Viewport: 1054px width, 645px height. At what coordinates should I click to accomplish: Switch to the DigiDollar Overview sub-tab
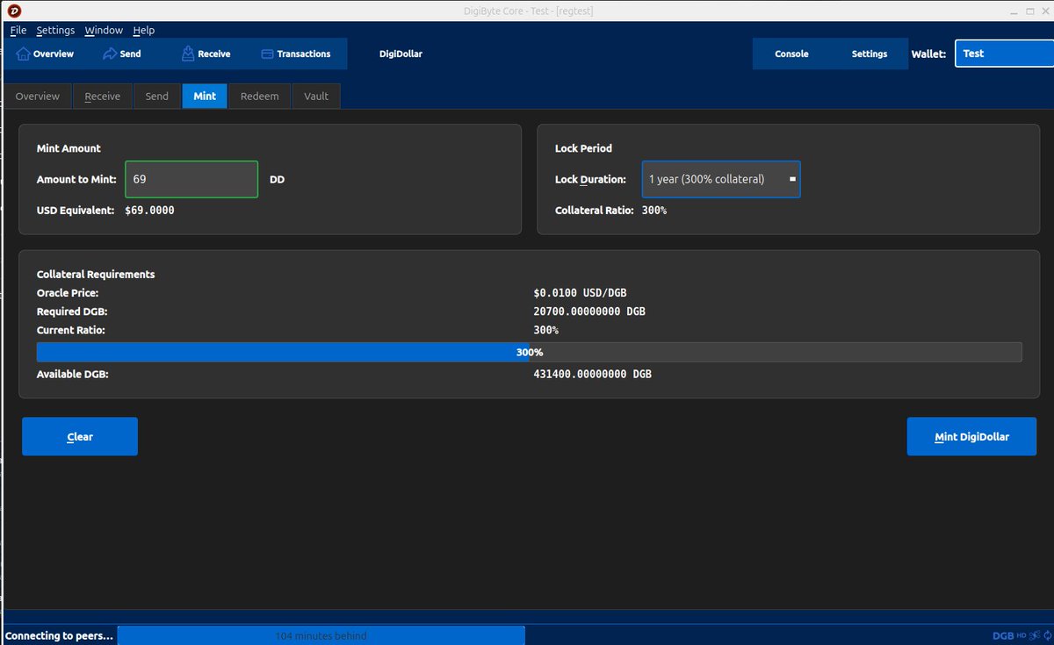tap(38, 96)
